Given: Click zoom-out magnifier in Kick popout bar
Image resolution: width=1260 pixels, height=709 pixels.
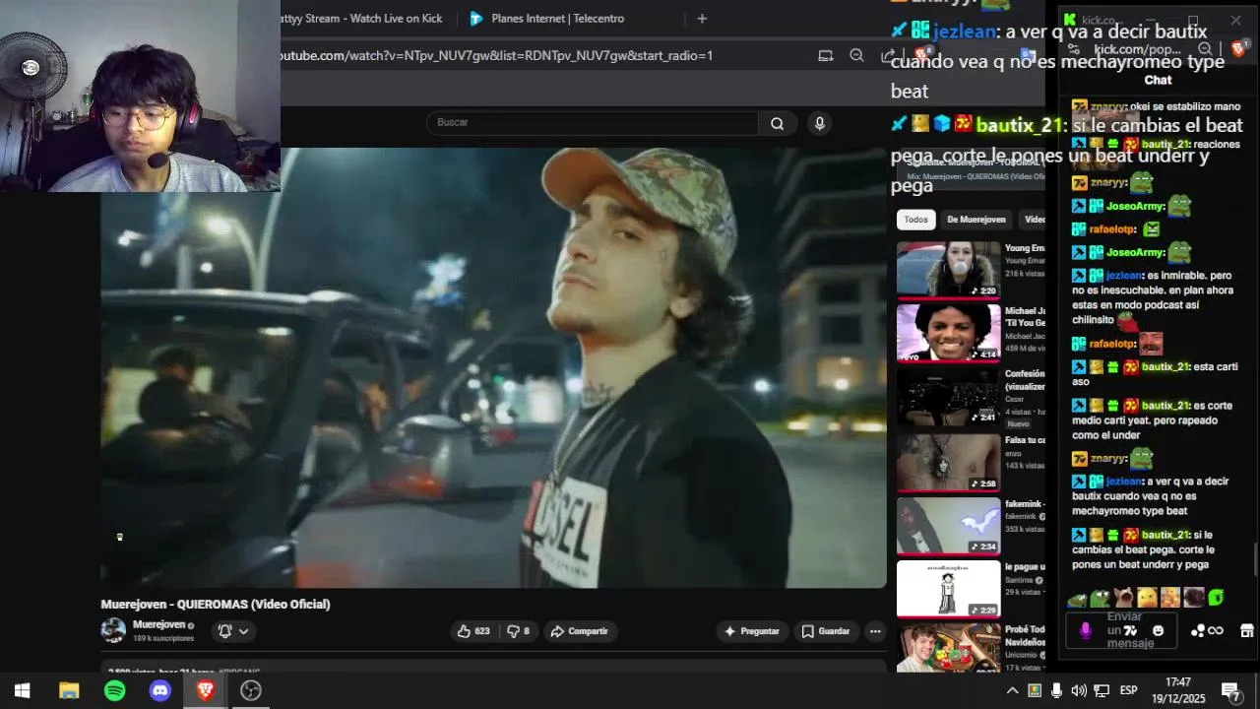Looking at the screenshot, I should point(1205,49).
